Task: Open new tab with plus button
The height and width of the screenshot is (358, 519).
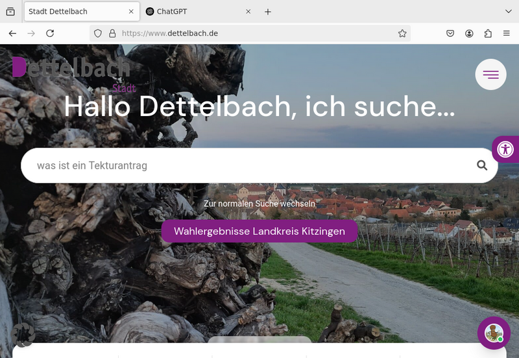Action: (x=268, y=12)
